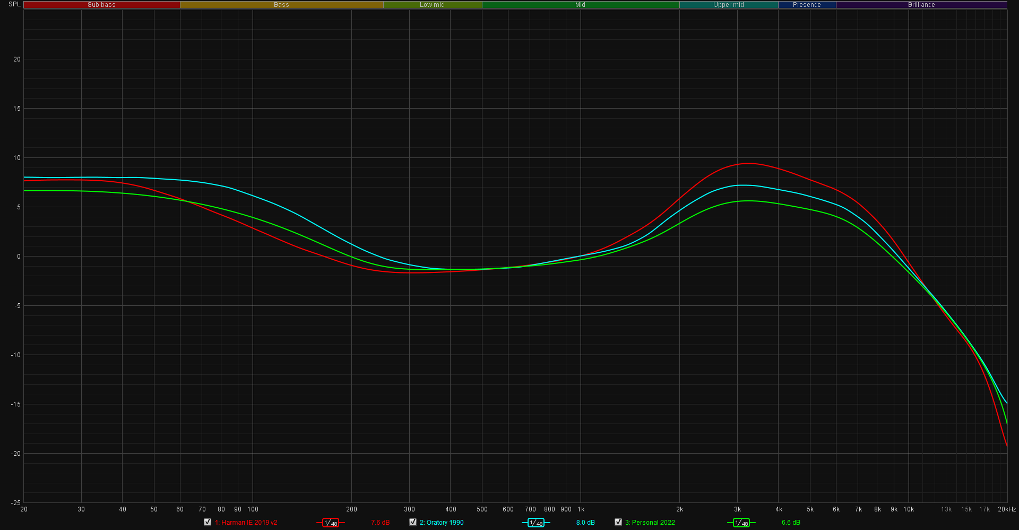The width and height of the screenshot is (1019, 530).
Task: Click the Sub bass frequency band
Action: click(101, 5)
